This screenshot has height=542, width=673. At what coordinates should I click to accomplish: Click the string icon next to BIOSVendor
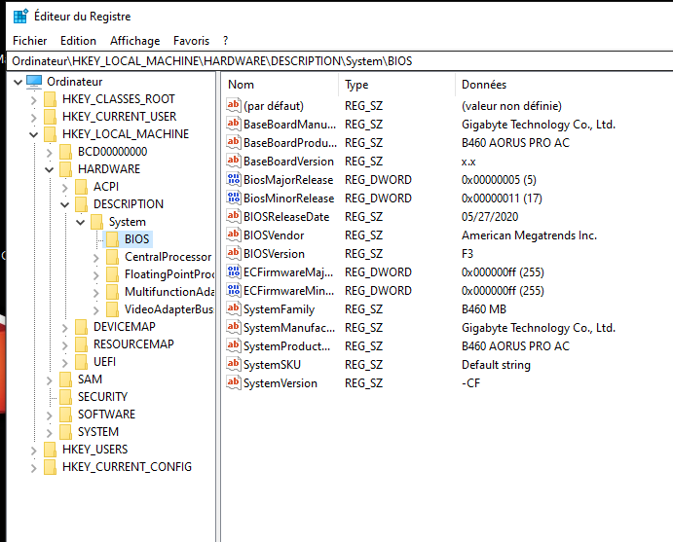233,235
